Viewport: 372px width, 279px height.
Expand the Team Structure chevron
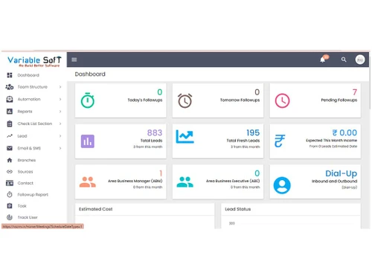click(x=60, y=87)
